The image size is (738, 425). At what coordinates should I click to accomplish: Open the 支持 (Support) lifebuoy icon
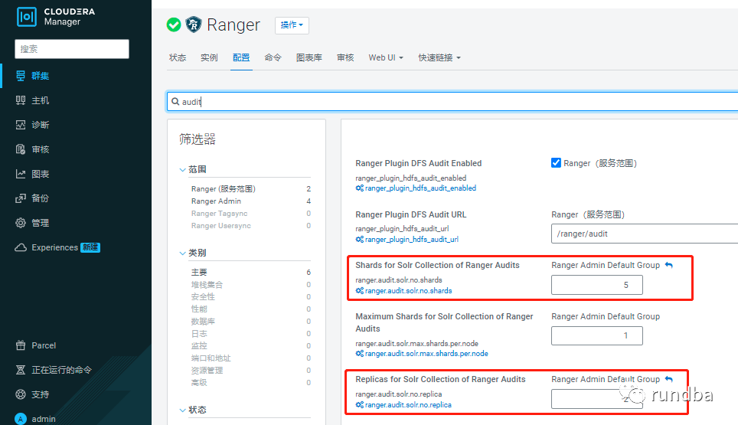20,394
